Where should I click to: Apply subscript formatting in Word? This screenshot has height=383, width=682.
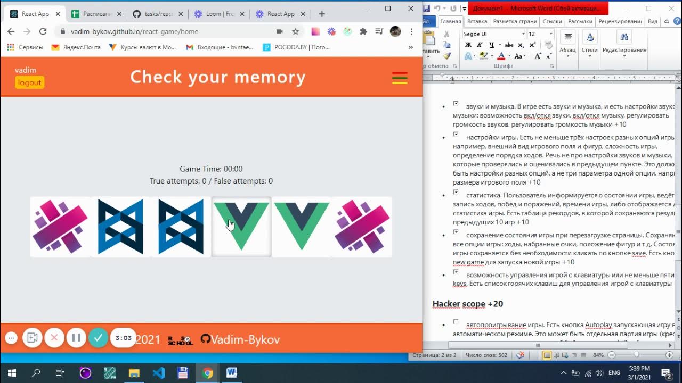point(521,45)
